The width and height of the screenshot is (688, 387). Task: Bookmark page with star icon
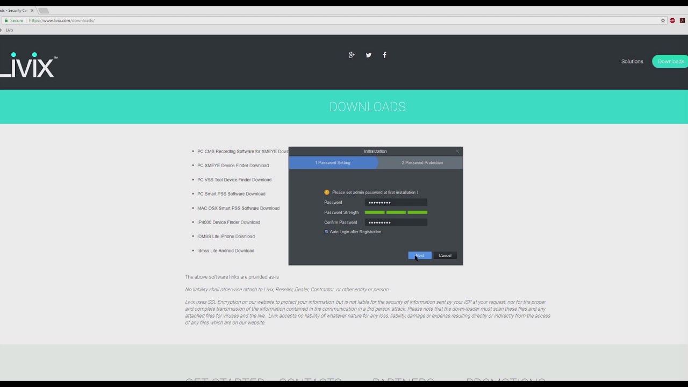point(663,20)
